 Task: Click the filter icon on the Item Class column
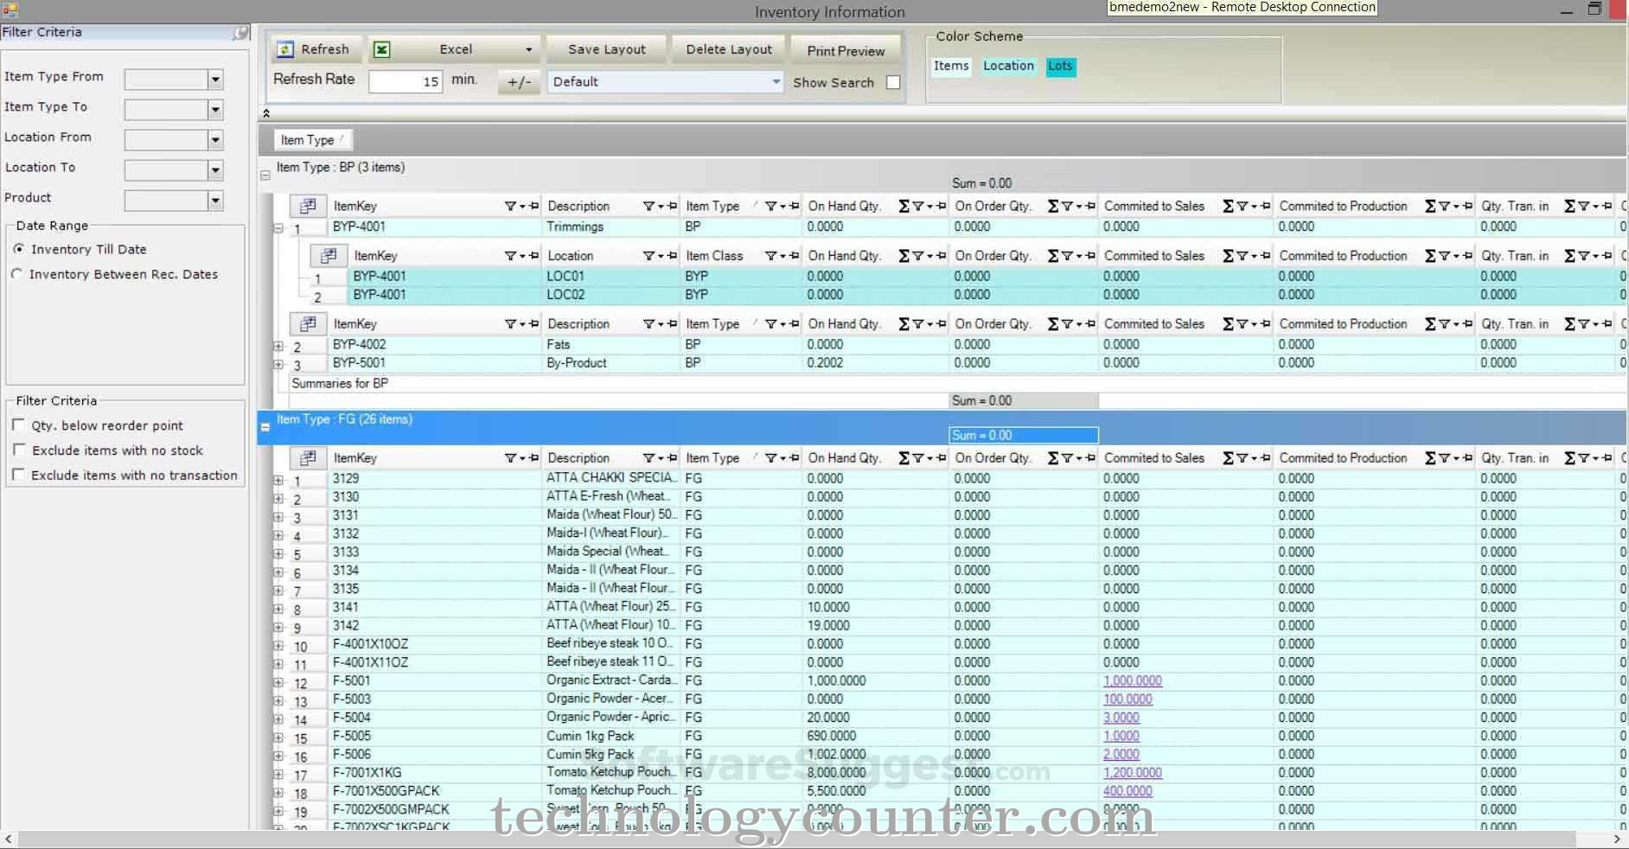click(770, 256)
